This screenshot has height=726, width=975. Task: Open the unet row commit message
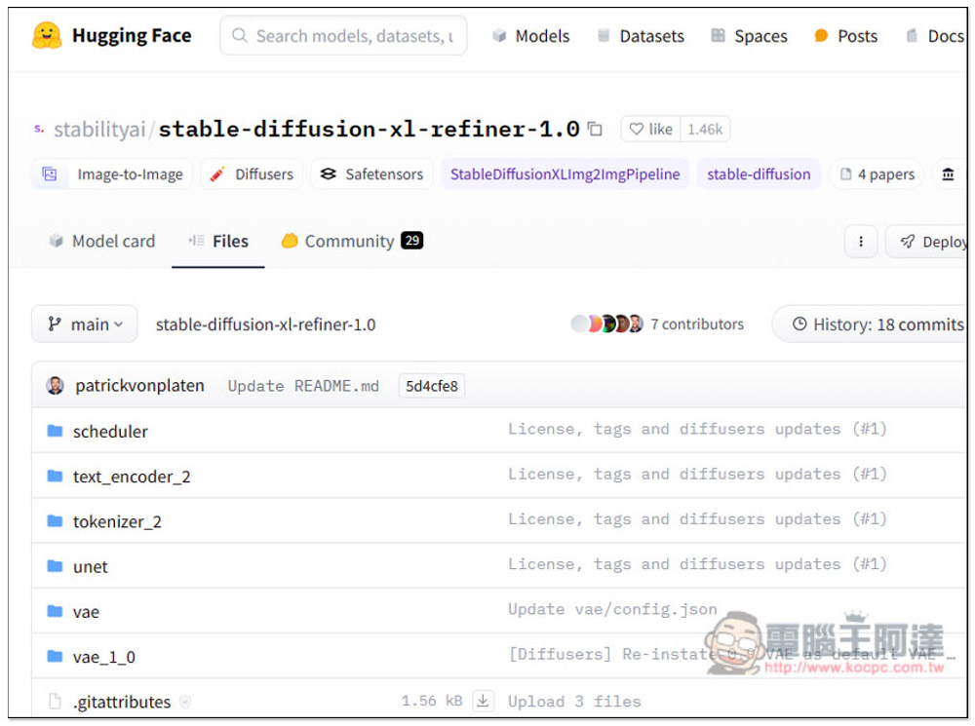(x=696, y=564)
